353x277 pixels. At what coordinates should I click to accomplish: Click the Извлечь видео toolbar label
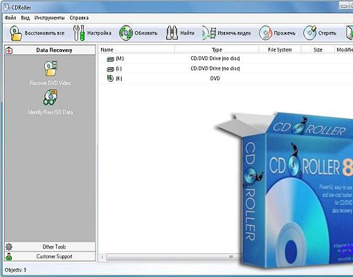[234, 33]
